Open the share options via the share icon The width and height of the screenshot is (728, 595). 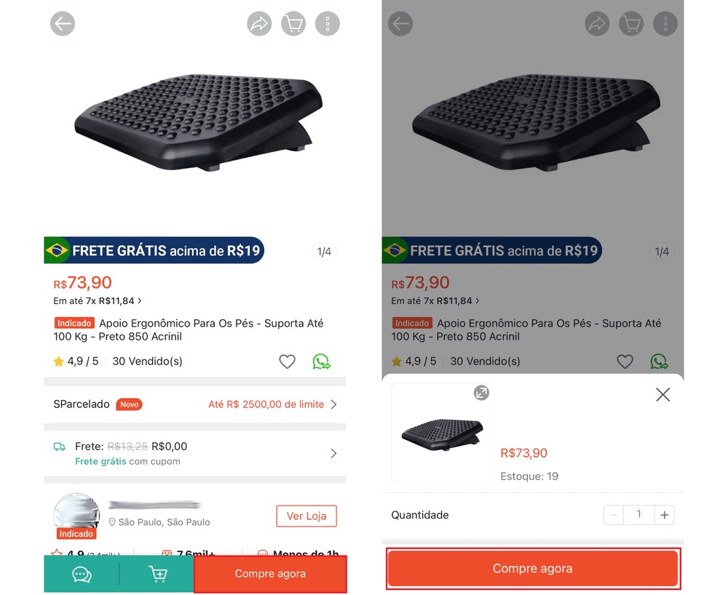259,23
